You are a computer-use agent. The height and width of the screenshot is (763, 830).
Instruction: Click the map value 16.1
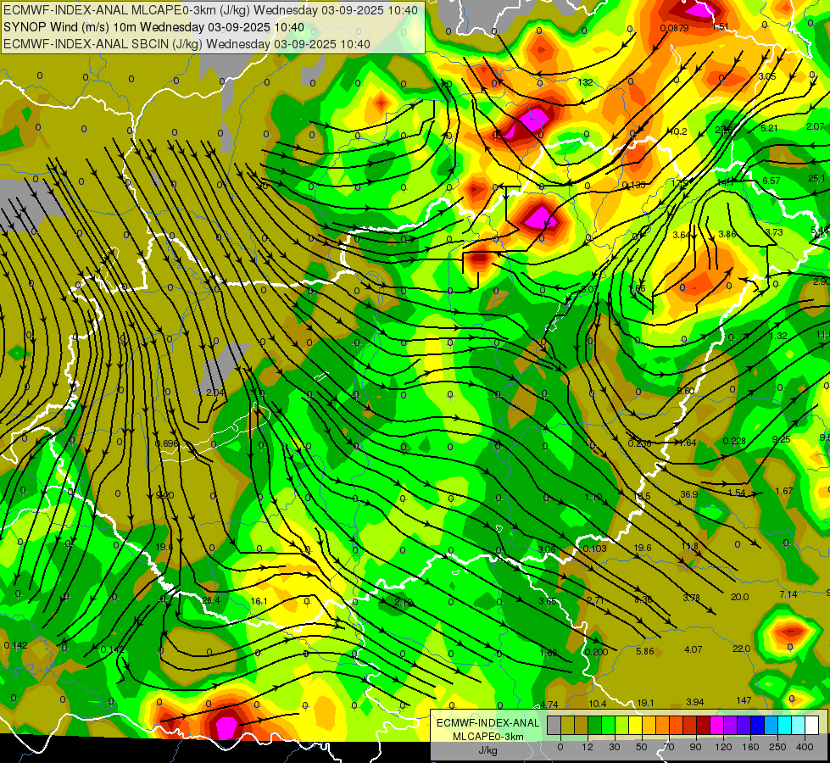[259, 602]
